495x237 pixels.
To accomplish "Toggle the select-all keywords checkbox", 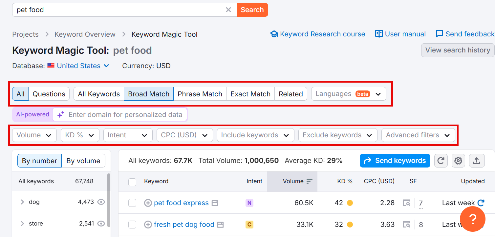I will click(x=132, y=182).
